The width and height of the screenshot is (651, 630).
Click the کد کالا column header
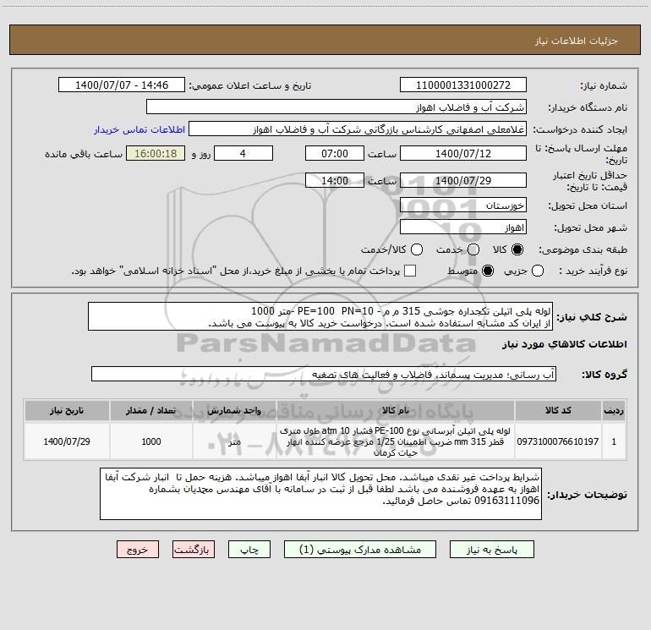(x=558, y=411)
